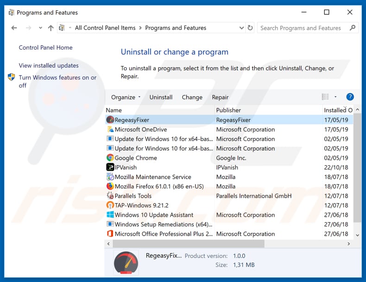Select Mozilla Maintenance Service name
The image size is (366, 282).
coord(153,177)
